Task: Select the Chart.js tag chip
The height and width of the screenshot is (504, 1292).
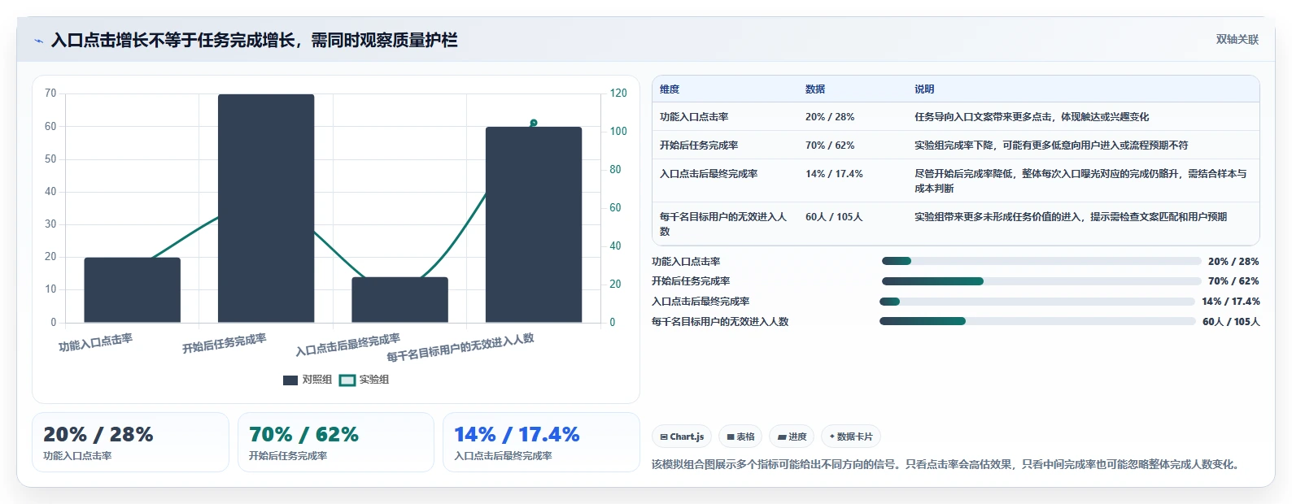Action: tap(682, 437)
